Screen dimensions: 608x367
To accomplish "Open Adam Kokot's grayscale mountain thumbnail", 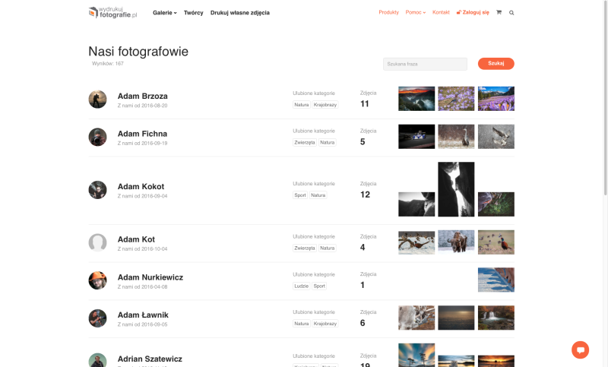I will 416,204.
